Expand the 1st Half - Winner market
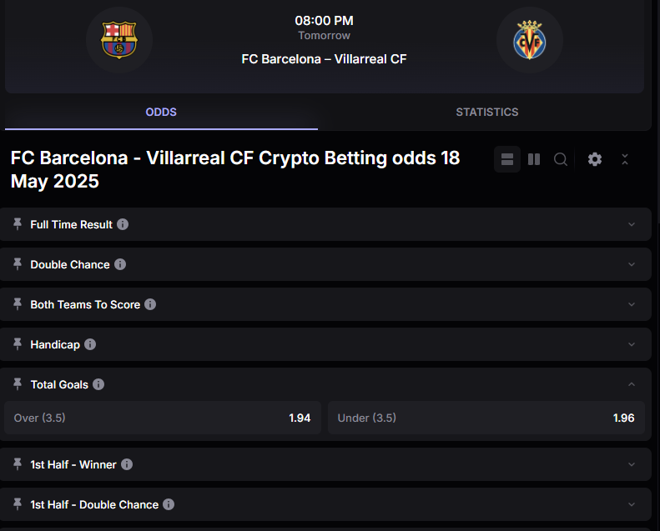 632,464
